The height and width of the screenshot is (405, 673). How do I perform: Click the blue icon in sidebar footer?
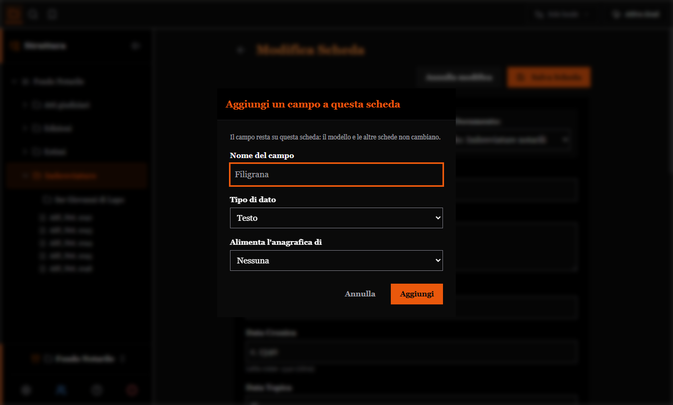[x=61, y=390]
